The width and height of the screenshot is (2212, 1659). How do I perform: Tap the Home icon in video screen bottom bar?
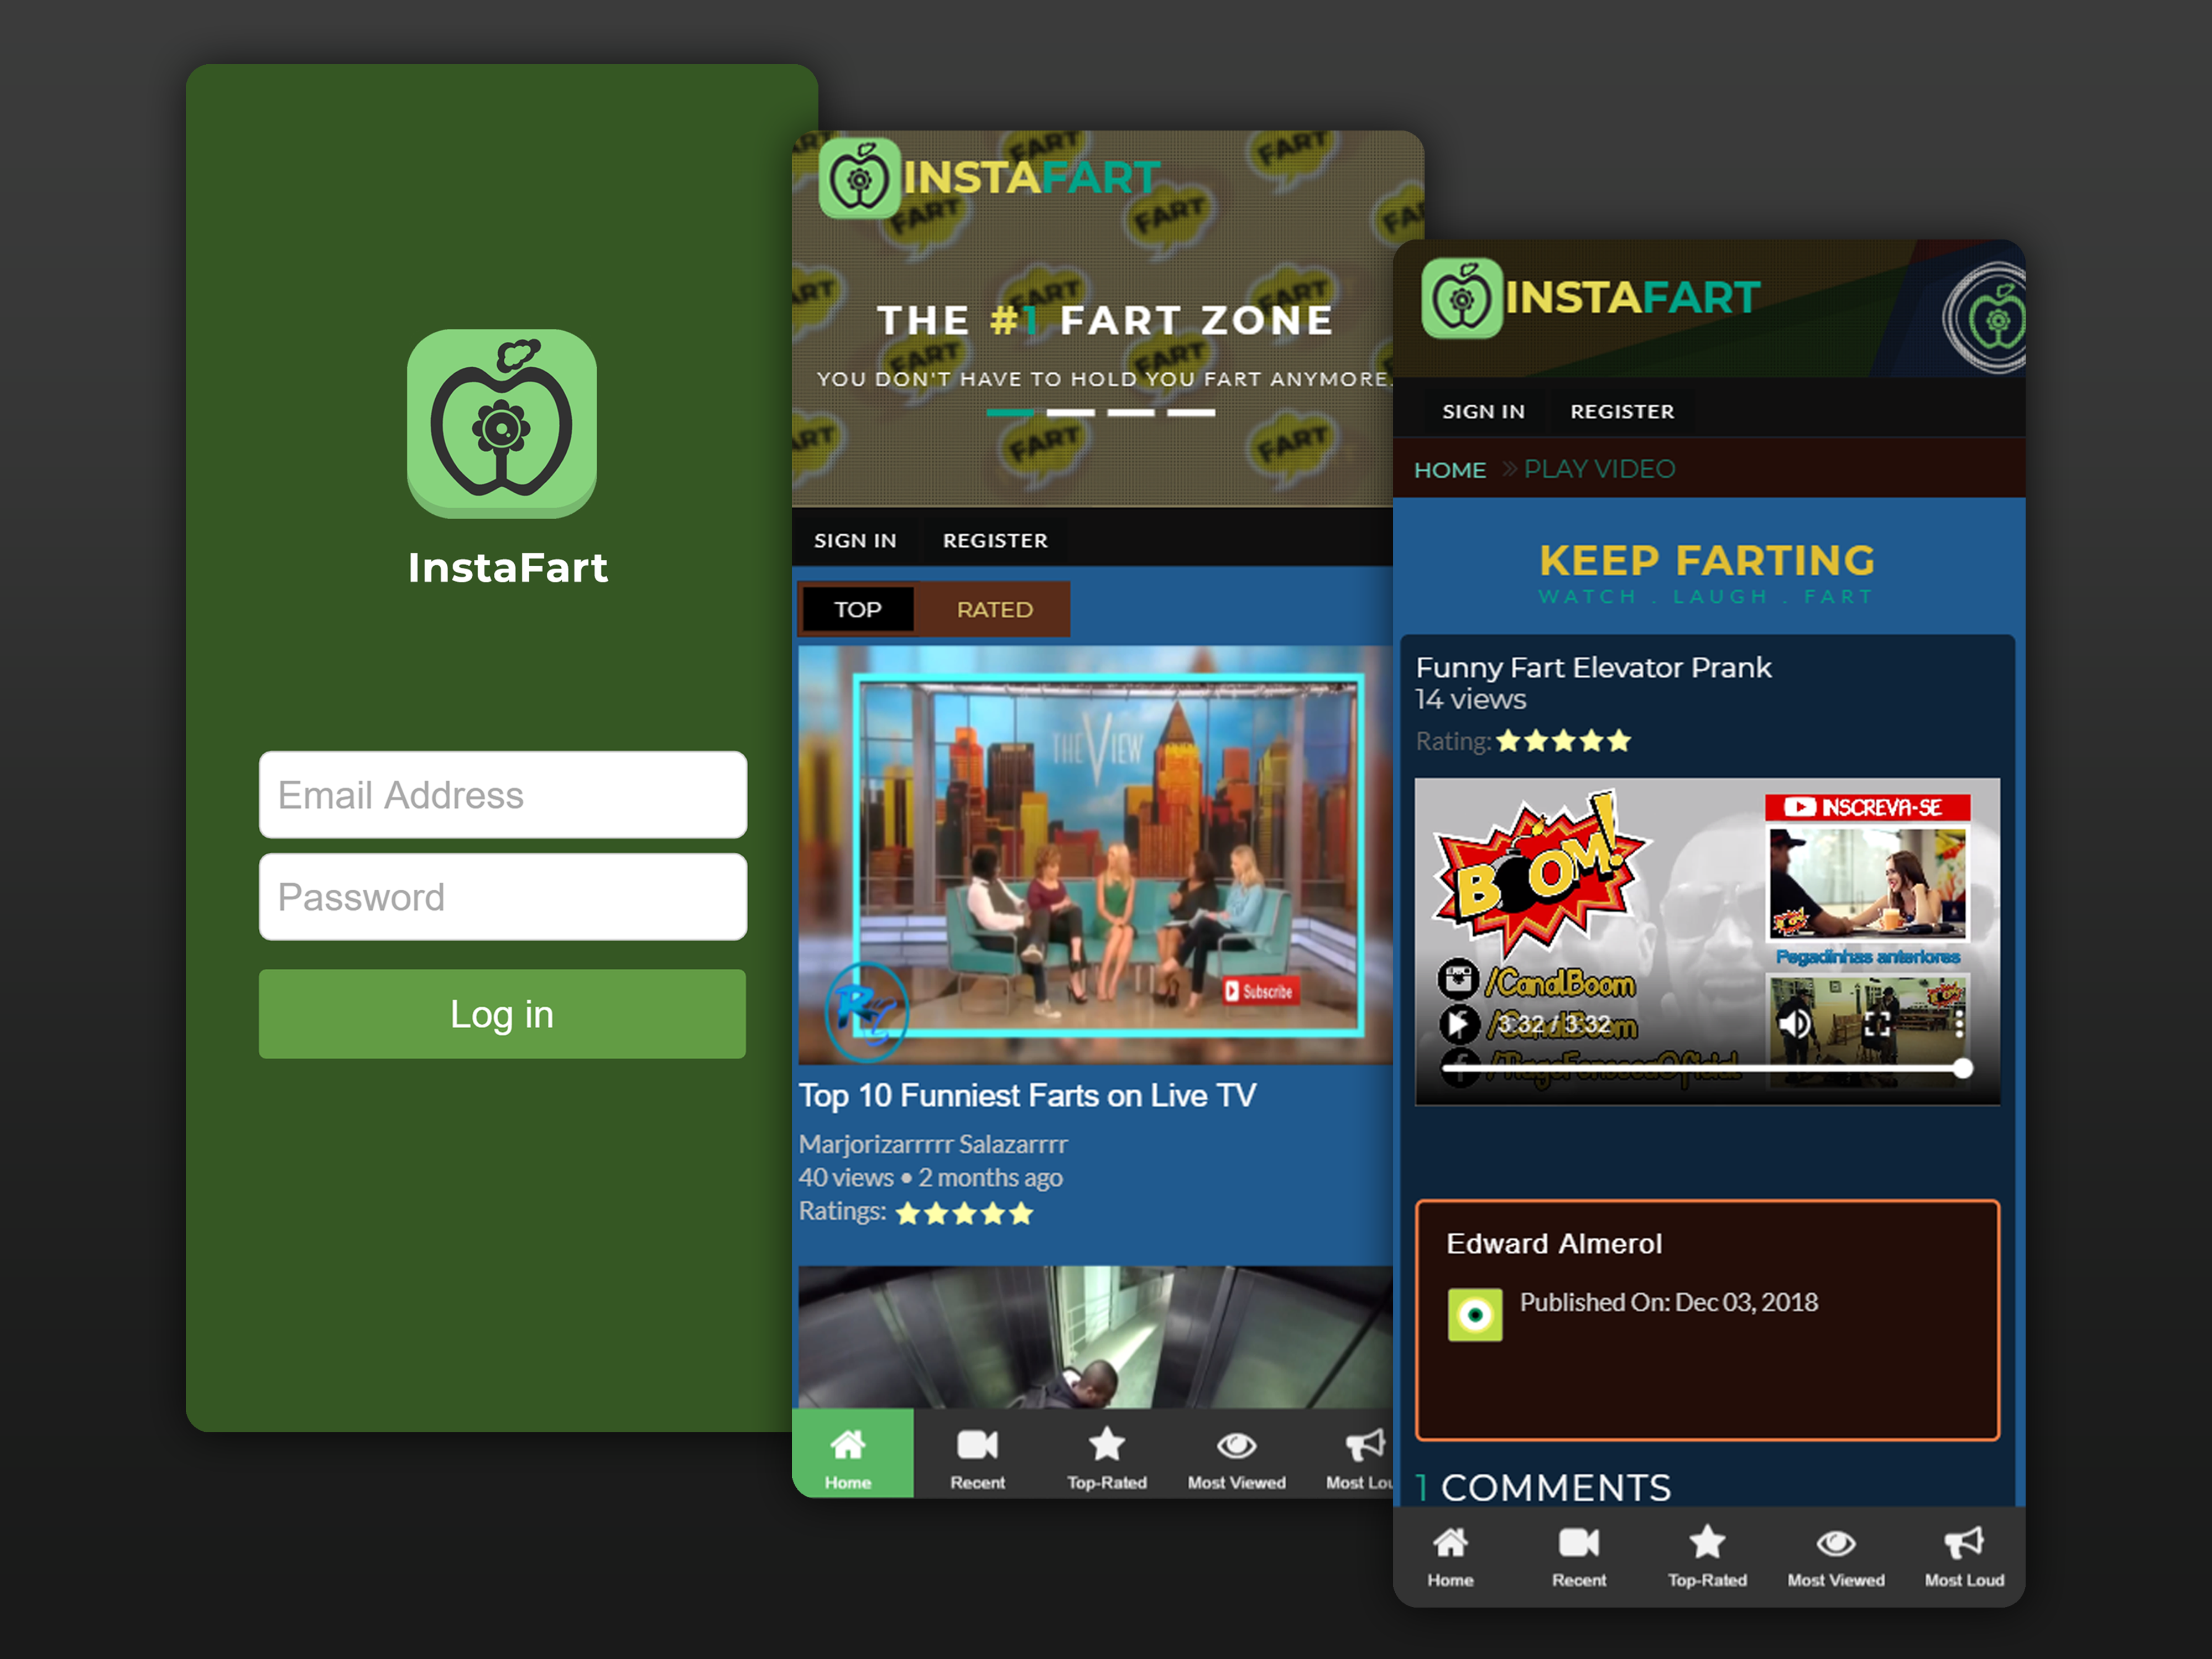coord(1450,1543)
